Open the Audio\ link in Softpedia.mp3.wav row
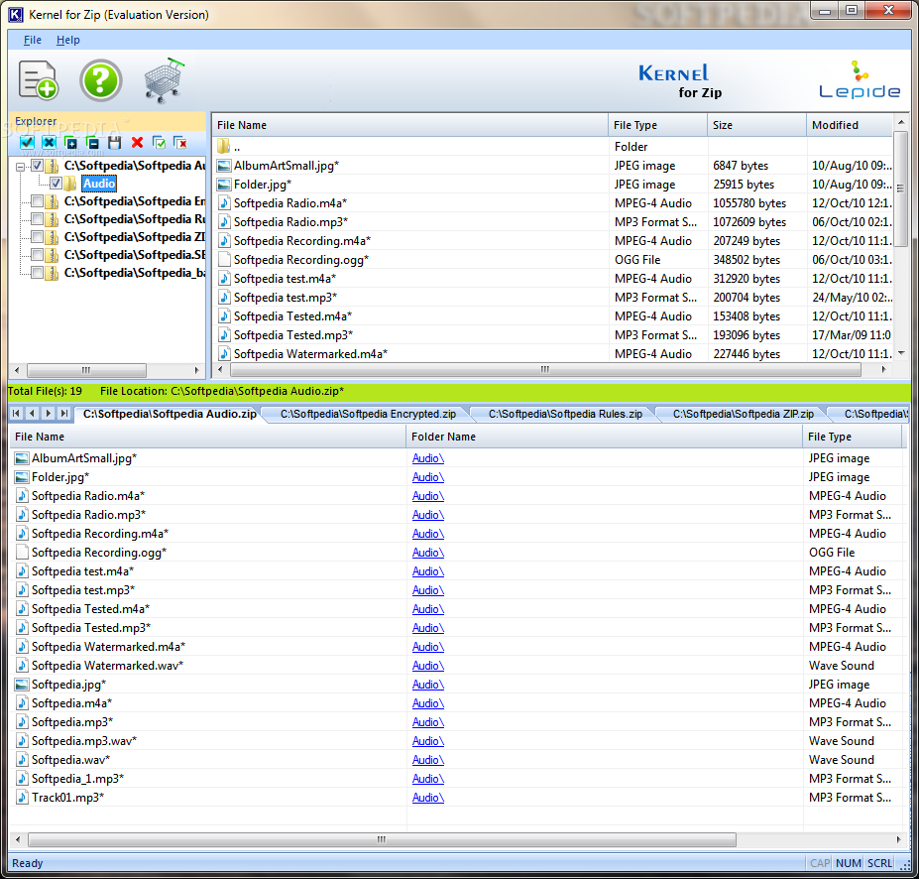 (x=428, y=741)
